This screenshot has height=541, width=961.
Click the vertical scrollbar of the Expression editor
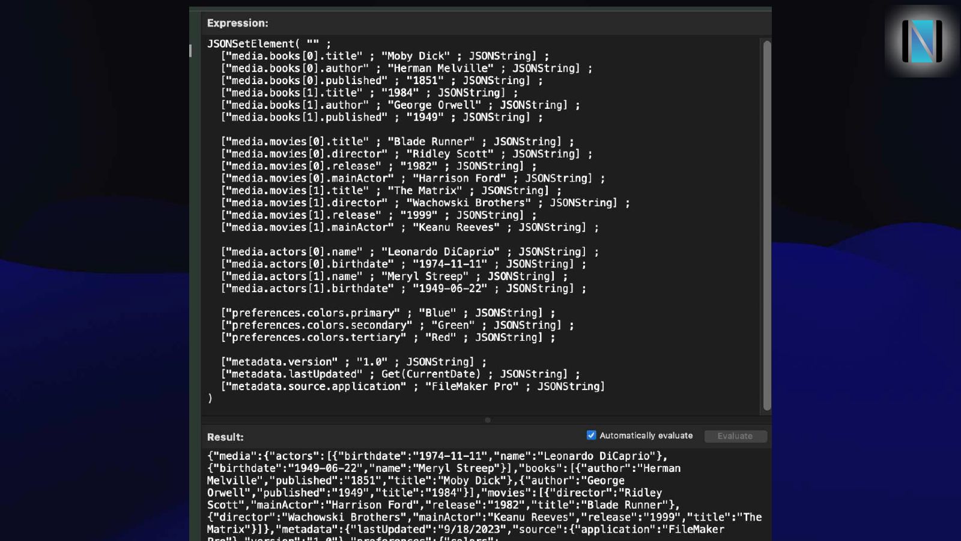pyautogui.click(x=766, y=225)
